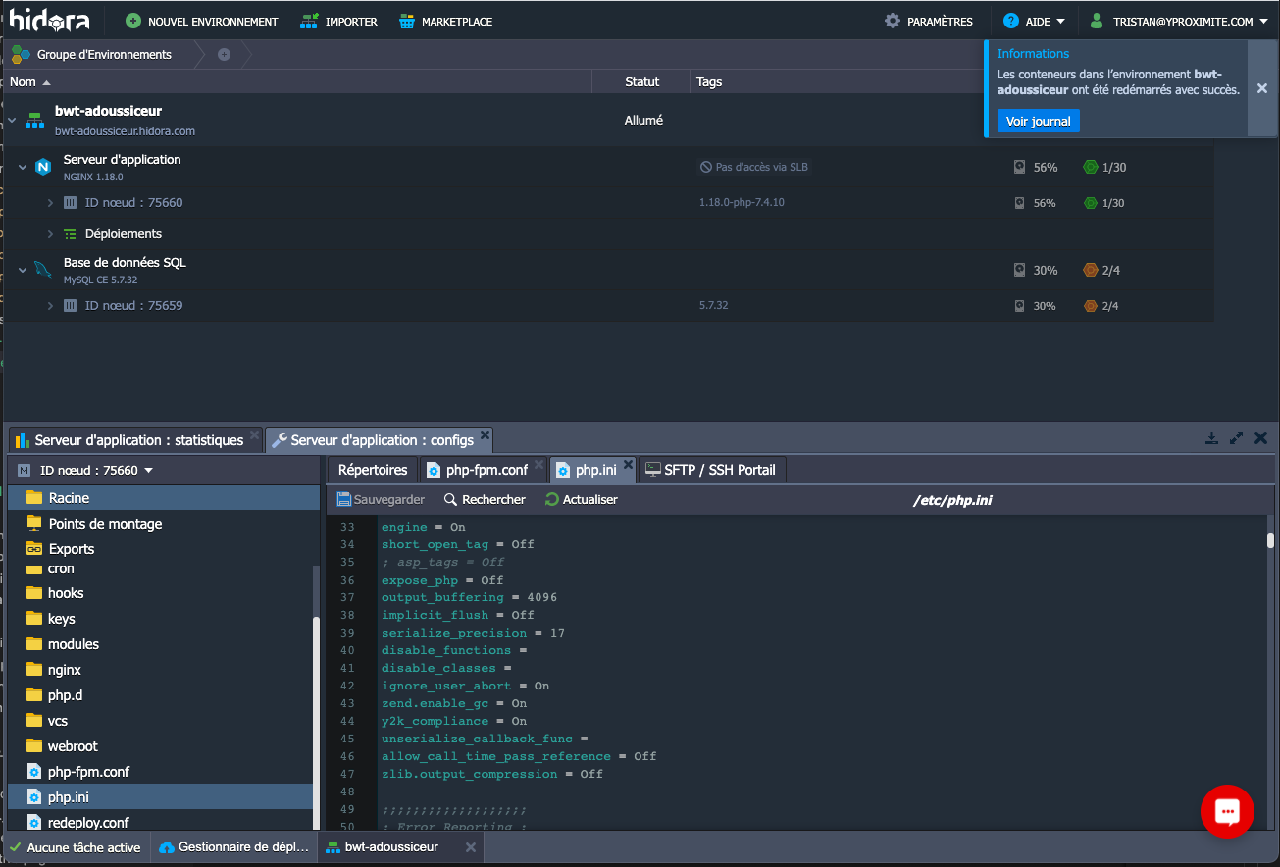The image size is (1280, 867).
Task: Open the Marketplace
Action: click(x=446, y=21)
